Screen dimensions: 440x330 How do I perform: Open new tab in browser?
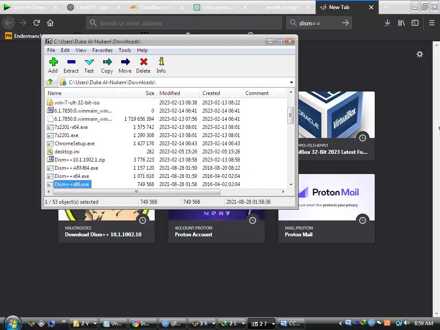[386, 7]
